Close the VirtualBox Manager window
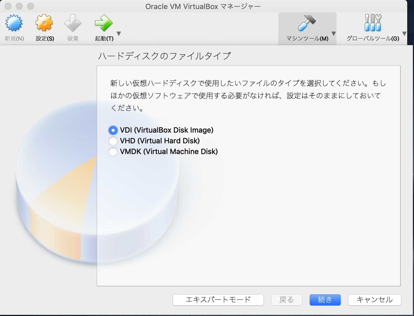The width and height of the screenshot is (414, 316). [8, 6]
